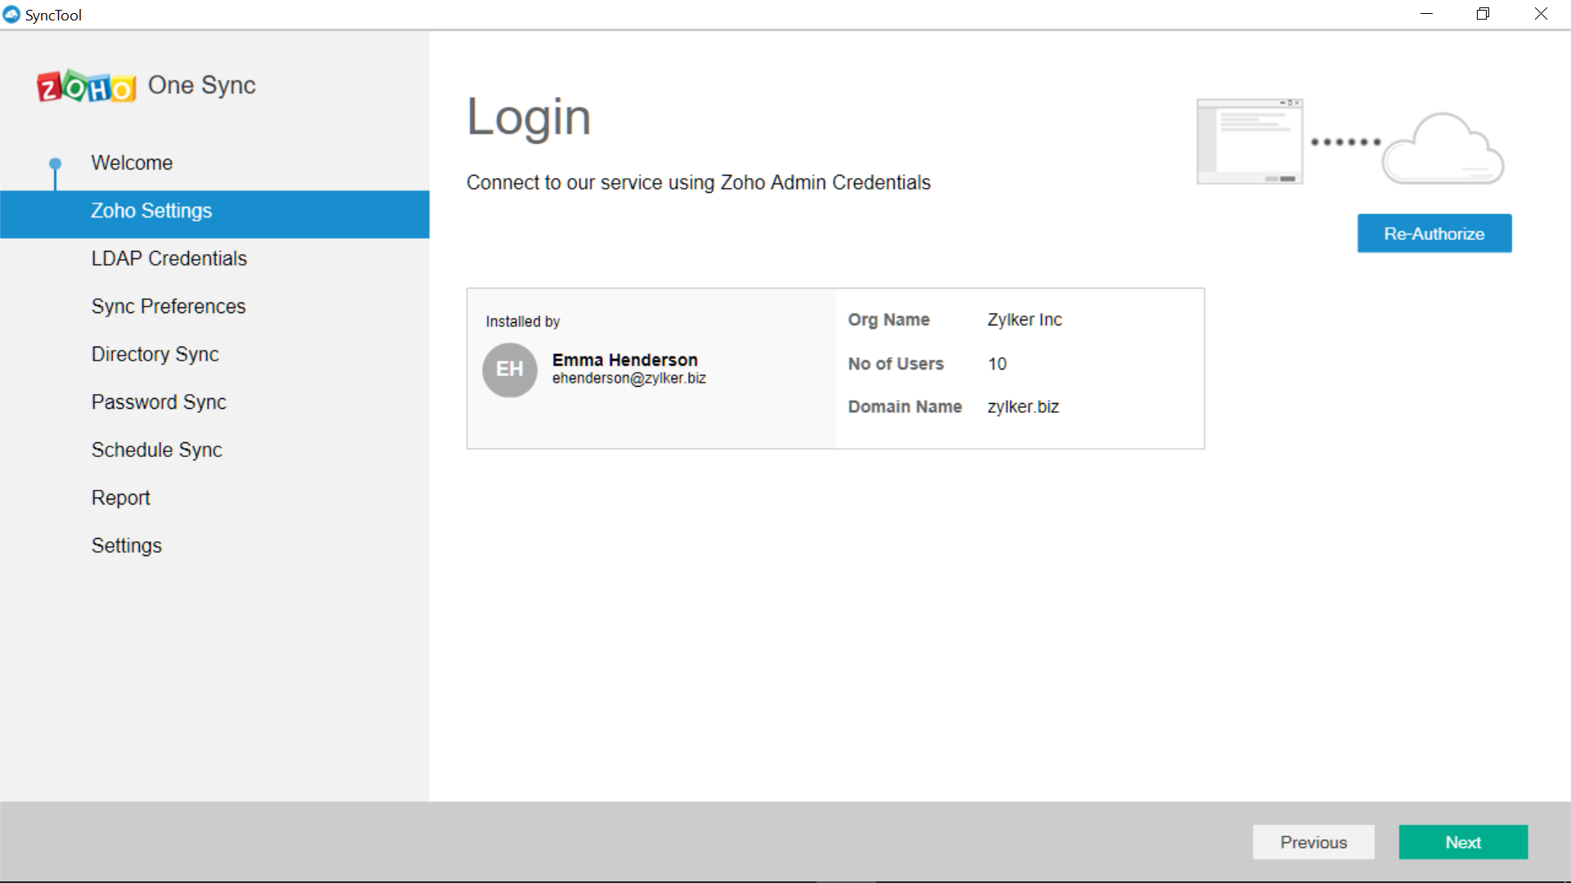
Task: Navigate to Schedule Sync
Action: [x=156, y=450]
